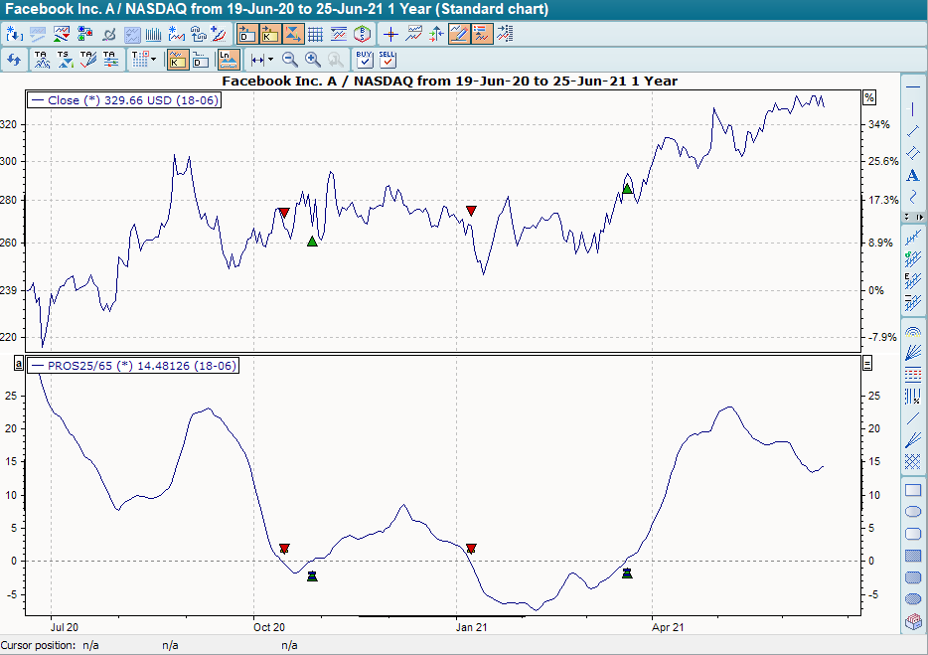928x655 pixels.
Task: Open the bar-spacing dropdown arrow
Action: (x=268, y=60)
